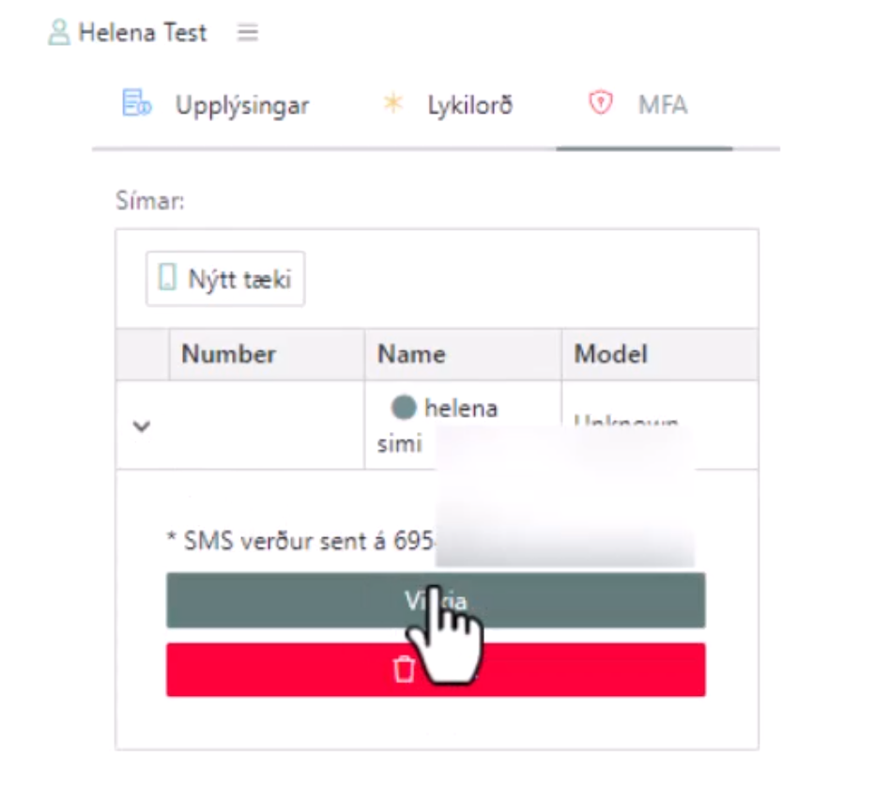Open the Lykilorð tab
The width and height of the screenshot is (874, 803).
click(x=469, y=105)
